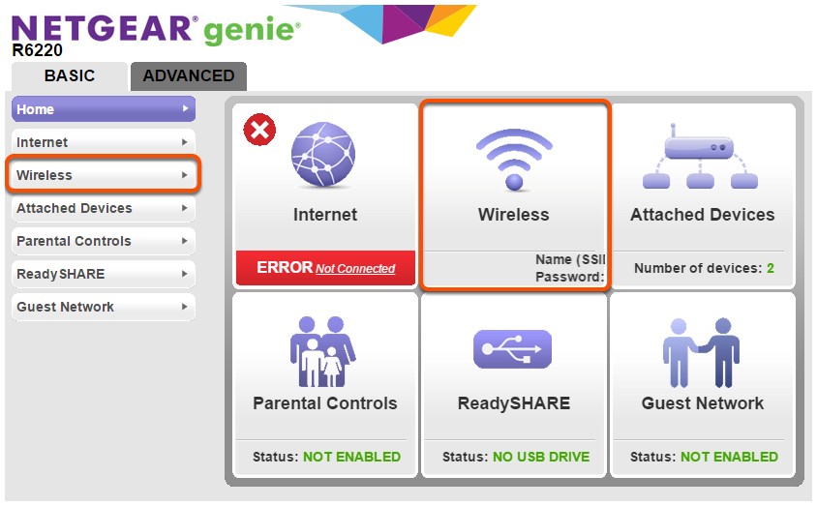The width and height of the screenshot is (817, 506).
Task: Click arrow on sidebar Guest Network item
Action: coord(185,307)
